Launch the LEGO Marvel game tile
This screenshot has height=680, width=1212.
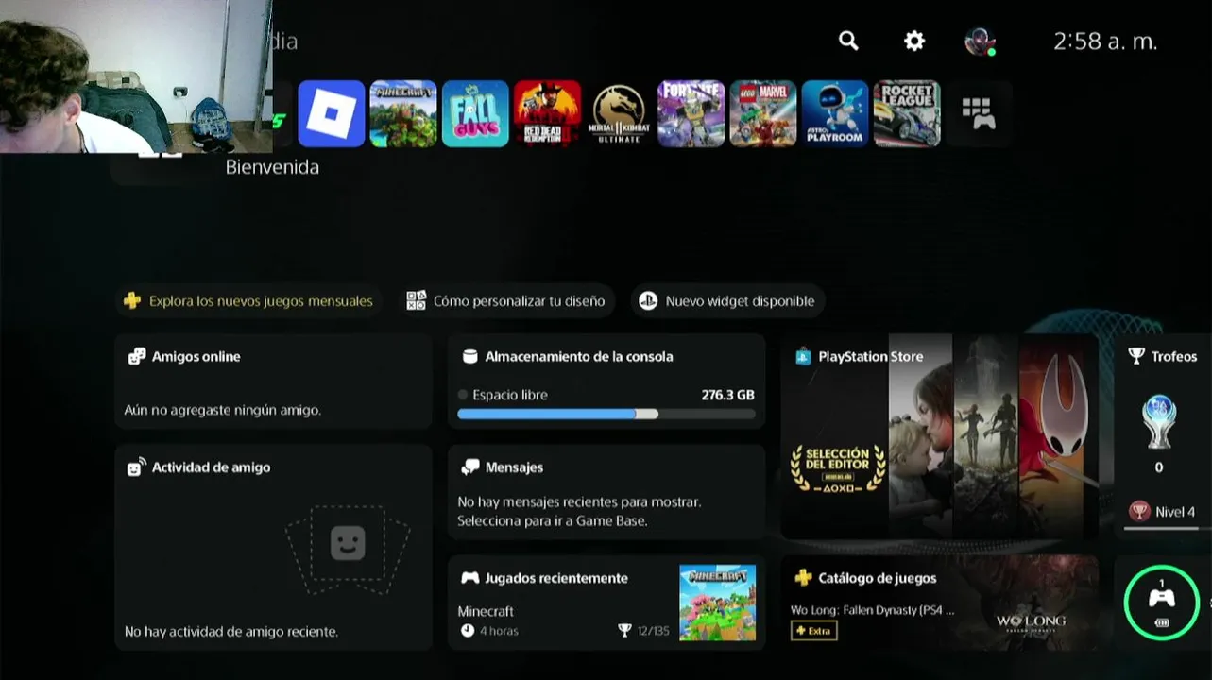pyautogui.click(x=762, y=113)
